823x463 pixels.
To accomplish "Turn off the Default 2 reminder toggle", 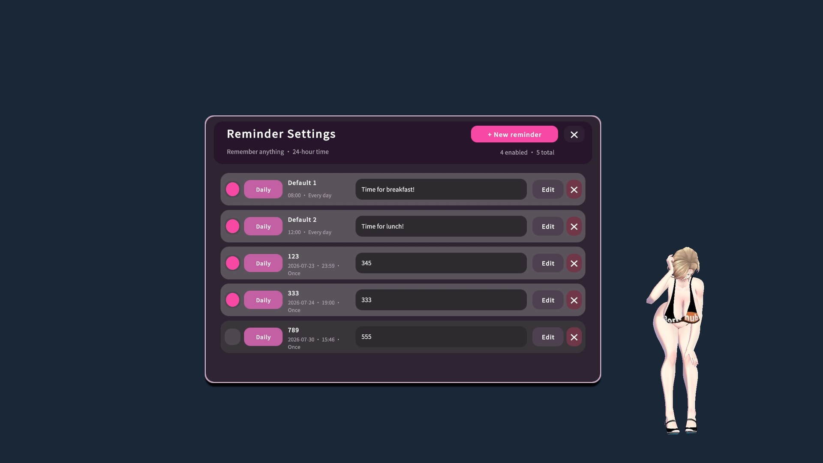I will pyautogui.click(x=232, y=226).
